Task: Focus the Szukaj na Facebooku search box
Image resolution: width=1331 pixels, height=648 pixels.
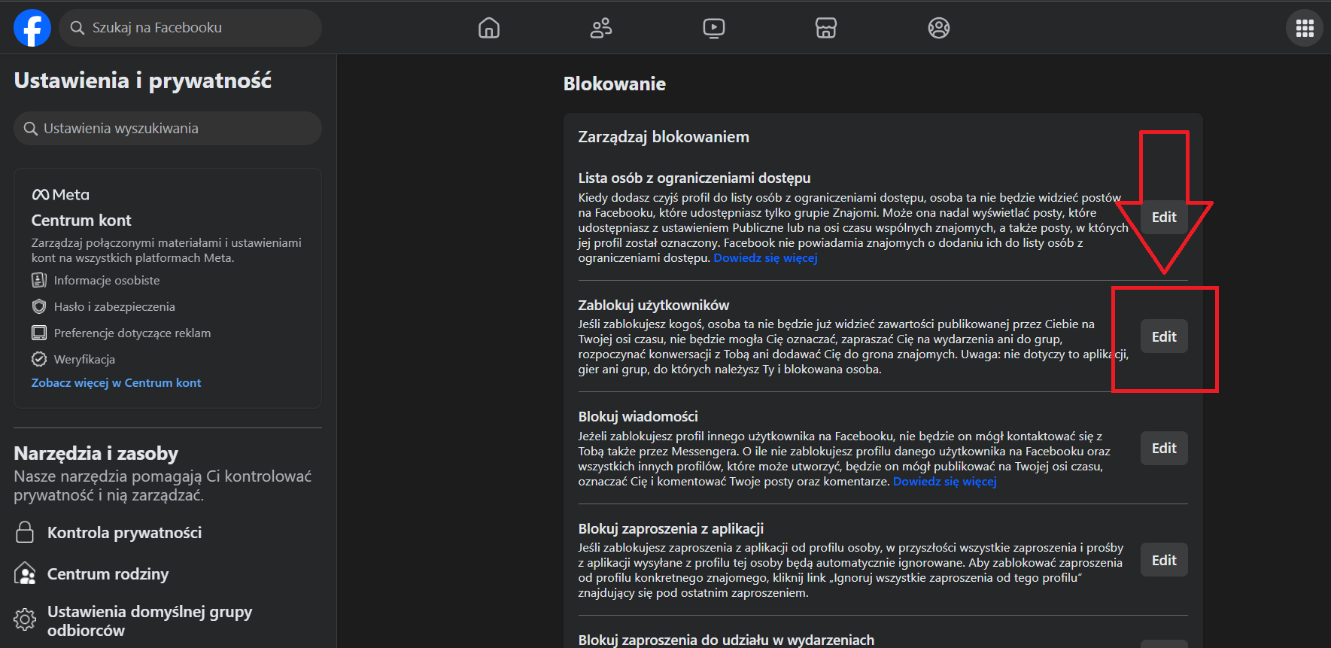Action: point(190,28)
